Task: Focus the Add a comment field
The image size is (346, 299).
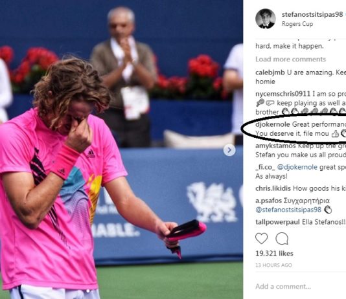Action: tap(301, 286)
